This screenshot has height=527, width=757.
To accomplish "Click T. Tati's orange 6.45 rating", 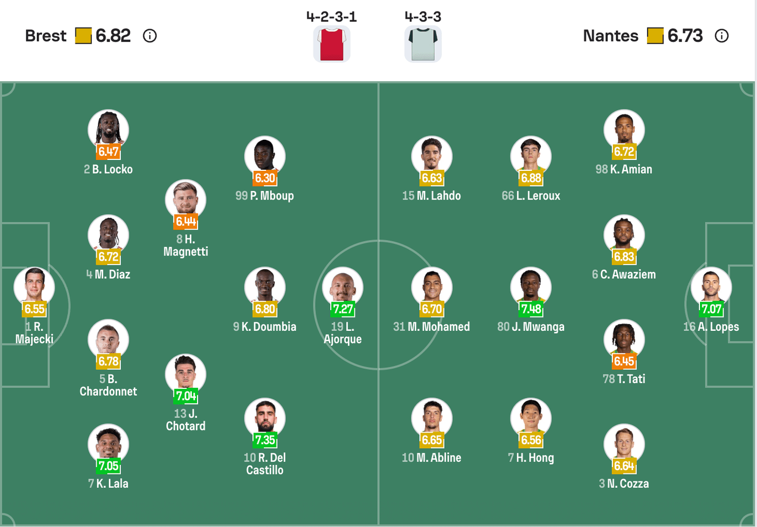I will [x=624, y=362].
